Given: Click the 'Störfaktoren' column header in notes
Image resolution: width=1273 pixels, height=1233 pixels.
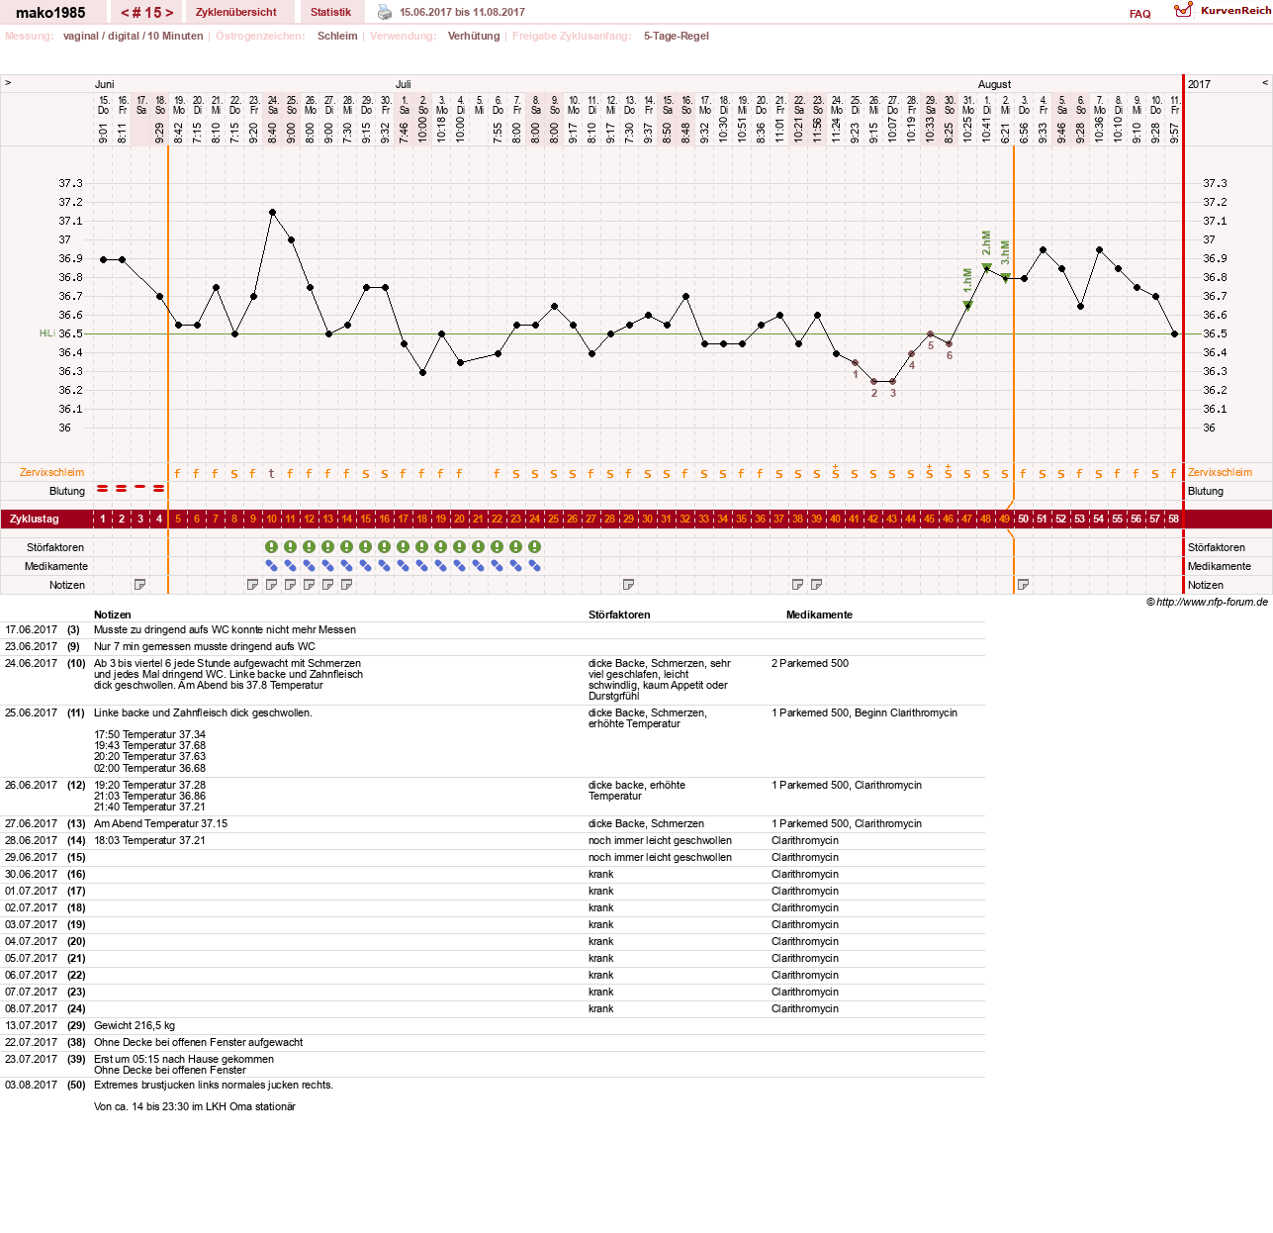Looking at the screenshot, I should click(619, 615).
